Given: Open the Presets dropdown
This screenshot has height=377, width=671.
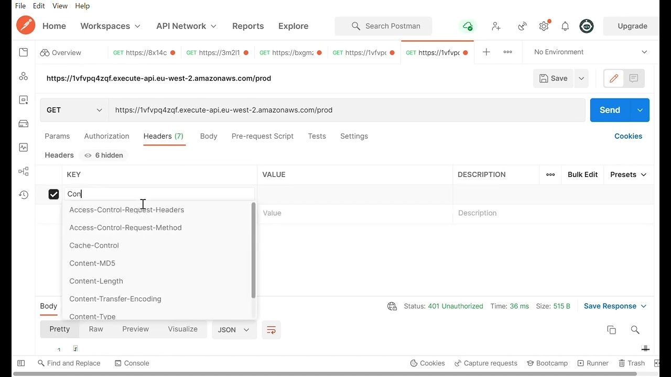Looking at the screenshot, I should coord(629,174).
